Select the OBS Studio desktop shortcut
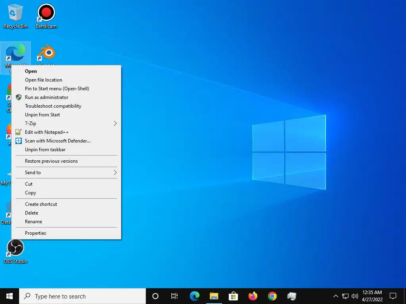Screen dimensions: 406x304 (x=15, y=251)
